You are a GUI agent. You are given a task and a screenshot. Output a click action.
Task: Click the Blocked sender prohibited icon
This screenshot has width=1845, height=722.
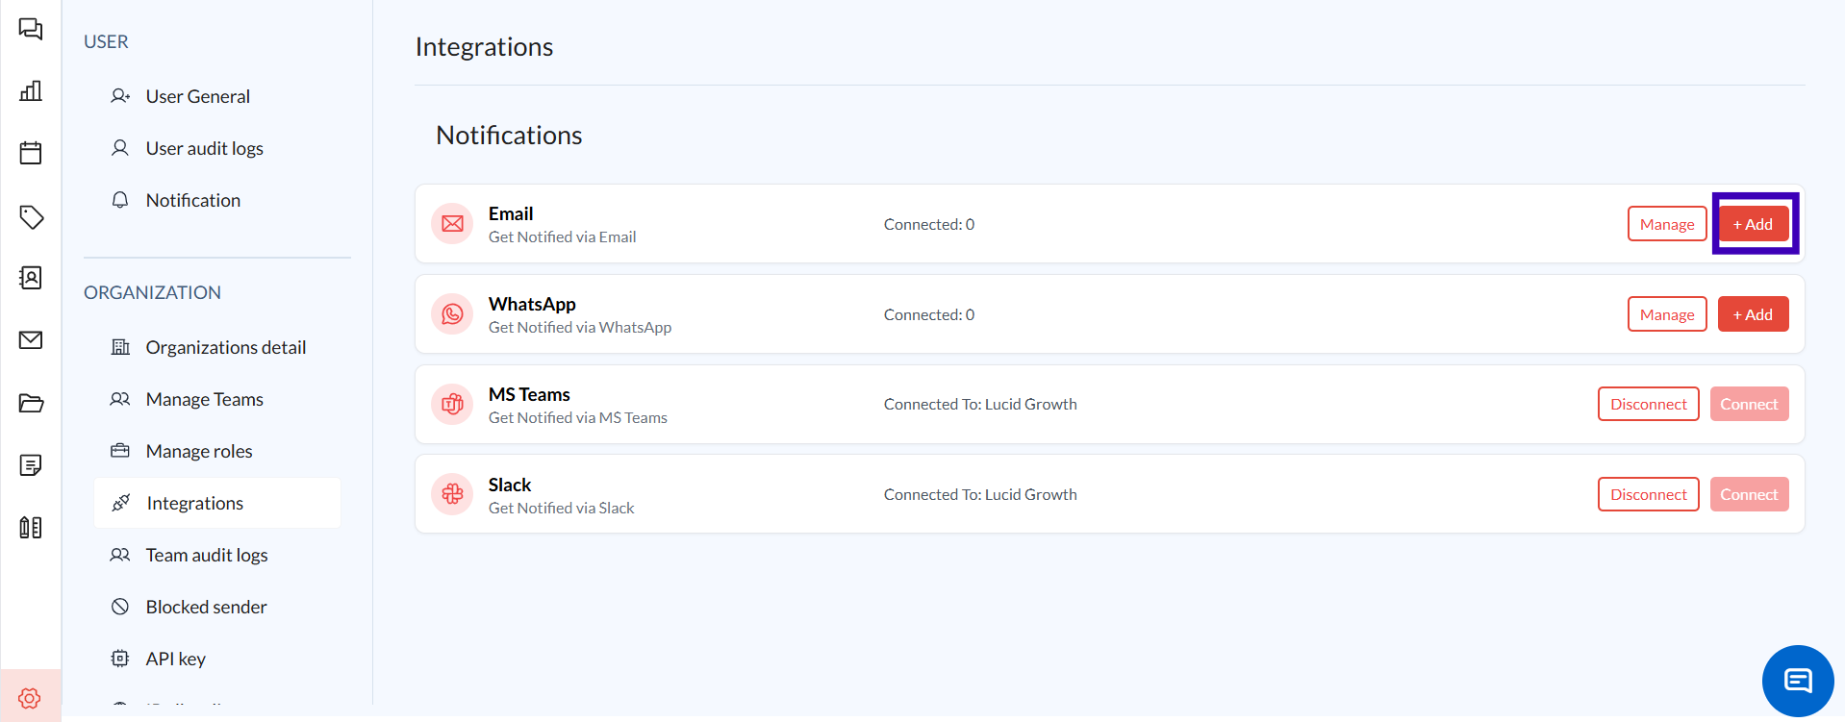pos(120,607)
